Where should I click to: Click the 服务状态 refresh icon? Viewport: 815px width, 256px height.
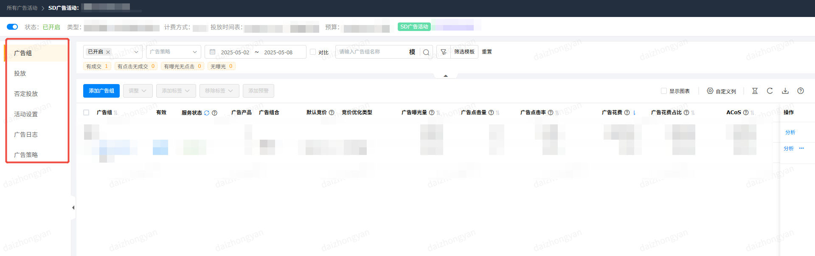click(x=207, y=113)
